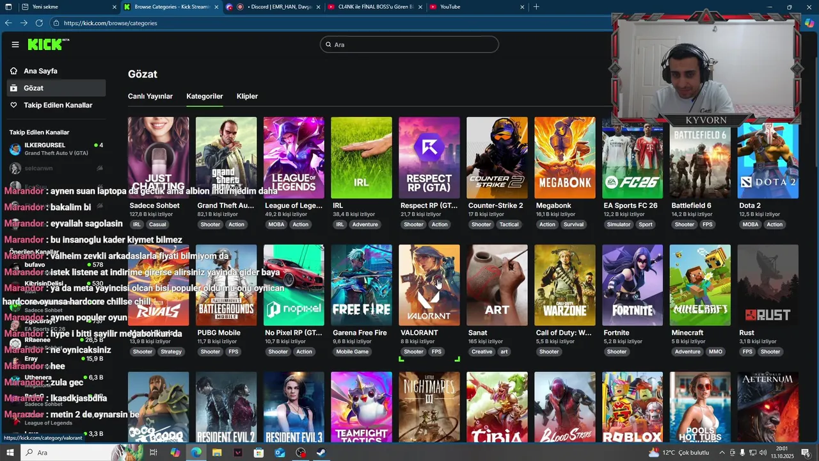This screenshot has width=819, height=461.
Task: Reload the page with refresh icon
Action: (39, 23)
